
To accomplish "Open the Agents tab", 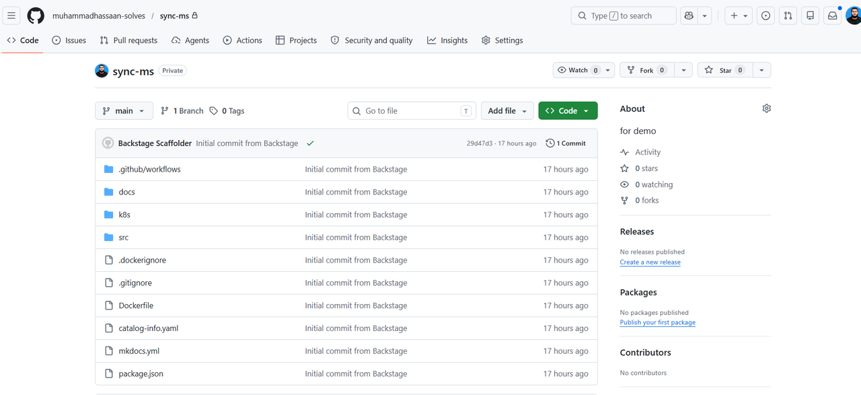I will [x=190, y=40].
